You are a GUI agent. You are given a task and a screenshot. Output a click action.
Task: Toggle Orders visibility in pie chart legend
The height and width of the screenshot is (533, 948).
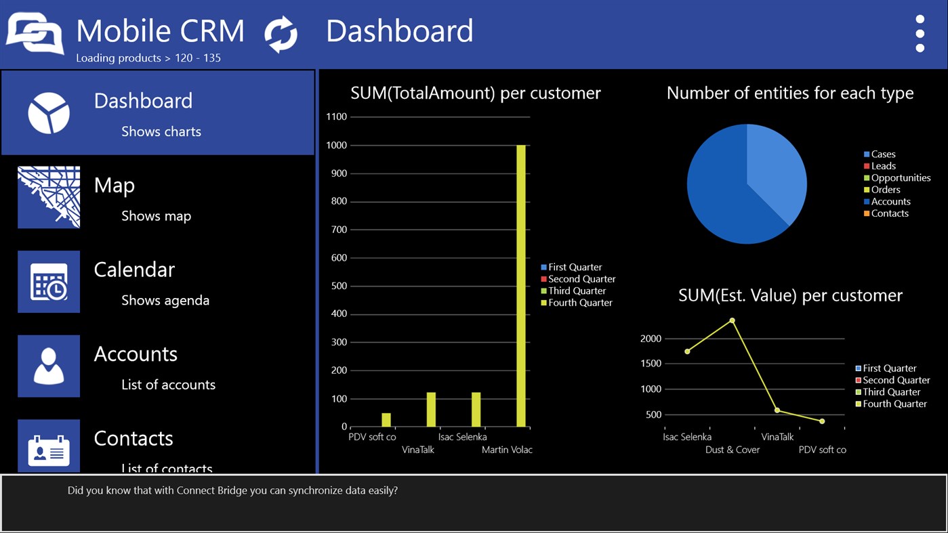pyautogui.click(x=885, y=189)
